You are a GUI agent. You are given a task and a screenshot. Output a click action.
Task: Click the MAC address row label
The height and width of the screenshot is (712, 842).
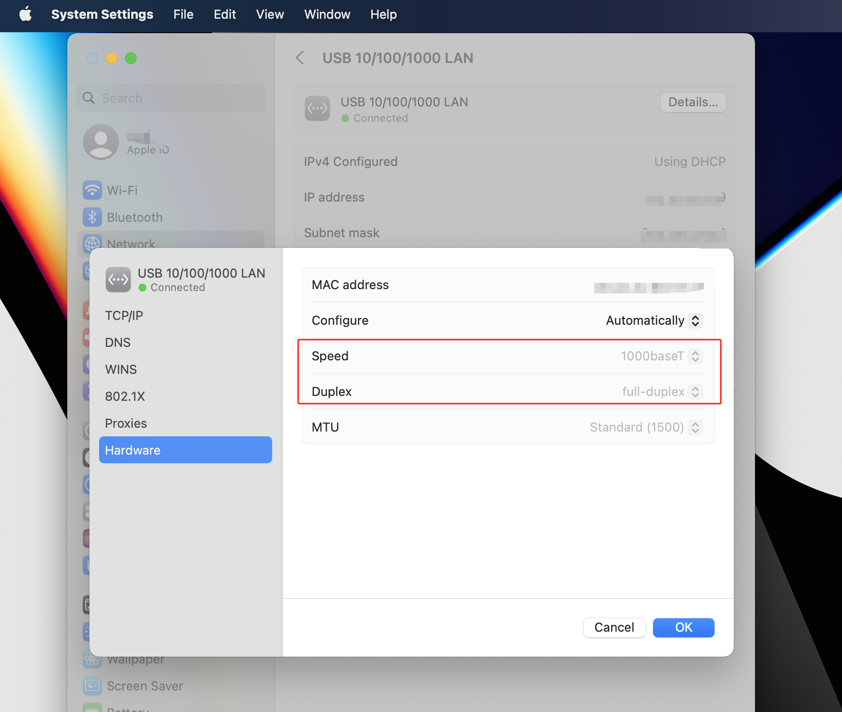click(x=350, y=285)
